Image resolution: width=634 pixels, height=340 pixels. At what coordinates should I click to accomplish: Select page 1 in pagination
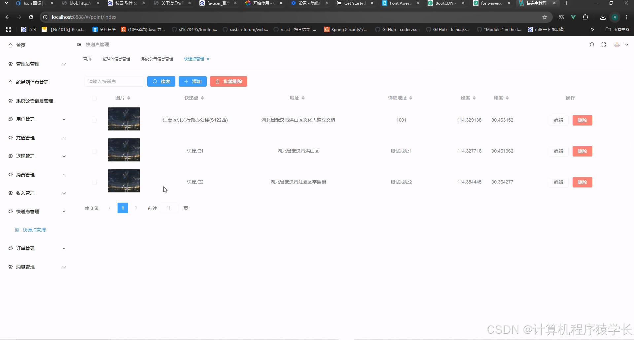[x=123, y=208]
